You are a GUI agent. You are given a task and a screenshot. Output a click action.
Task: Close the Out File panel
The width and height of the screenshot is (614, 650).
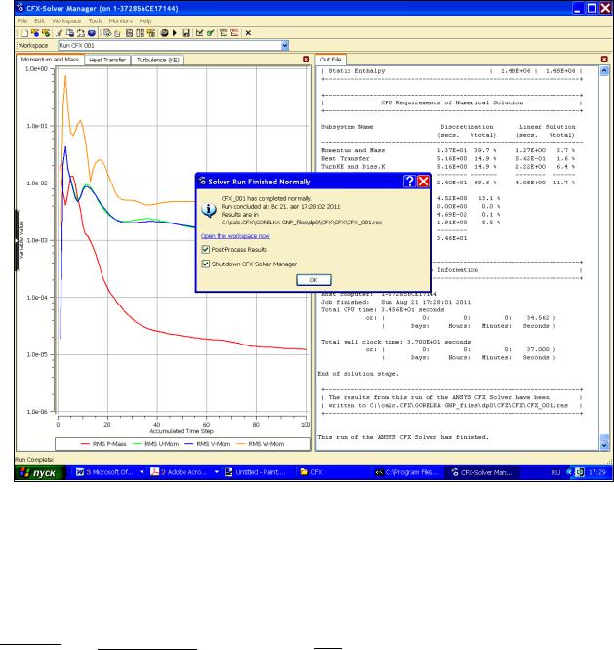[x=604, y=60]
